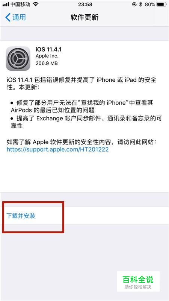Tap the 80% battery percentage text
Viewport: 169px width, 301px height.
tap(150, 4)
